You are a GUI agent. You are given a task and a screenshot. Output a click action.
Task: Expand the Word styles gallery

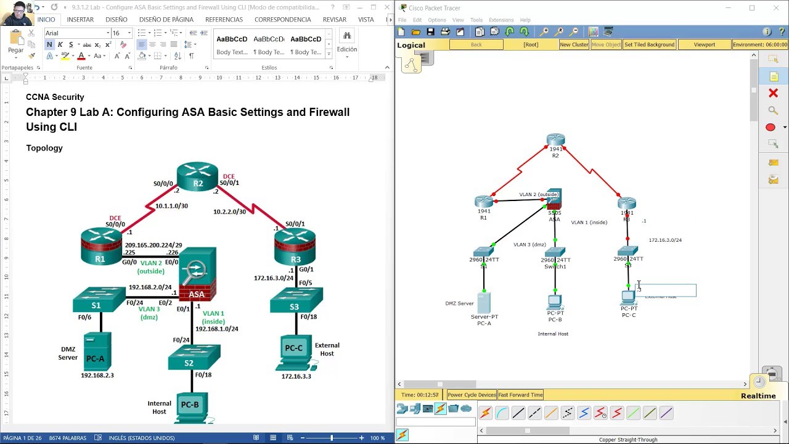(328, 53)
